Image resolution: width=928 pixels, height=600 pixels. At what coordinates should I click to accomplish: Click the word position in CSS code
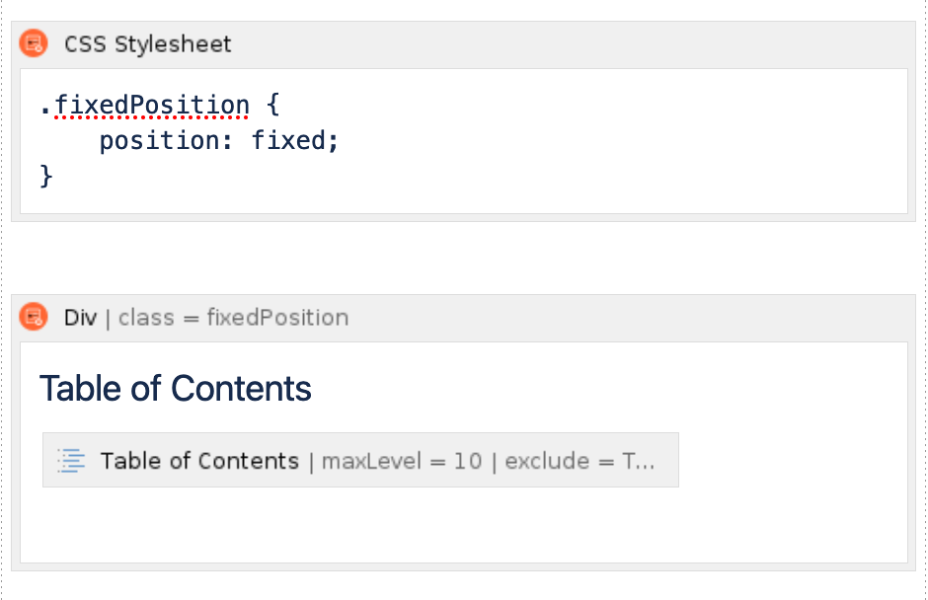pyautogui.click(x=159, y=141)
